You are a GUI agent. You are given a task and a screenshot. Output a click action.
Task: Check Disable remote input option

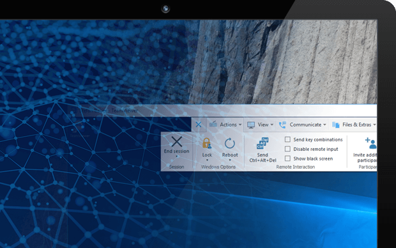[287, 149]
